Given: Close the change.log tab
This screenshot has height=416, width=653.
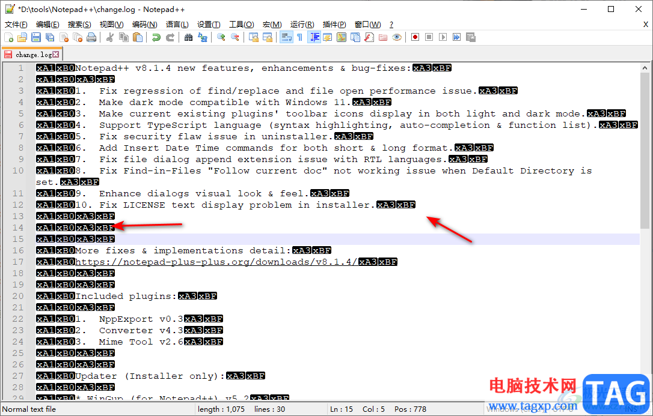Looking at the screenshot, I should 56,55.
